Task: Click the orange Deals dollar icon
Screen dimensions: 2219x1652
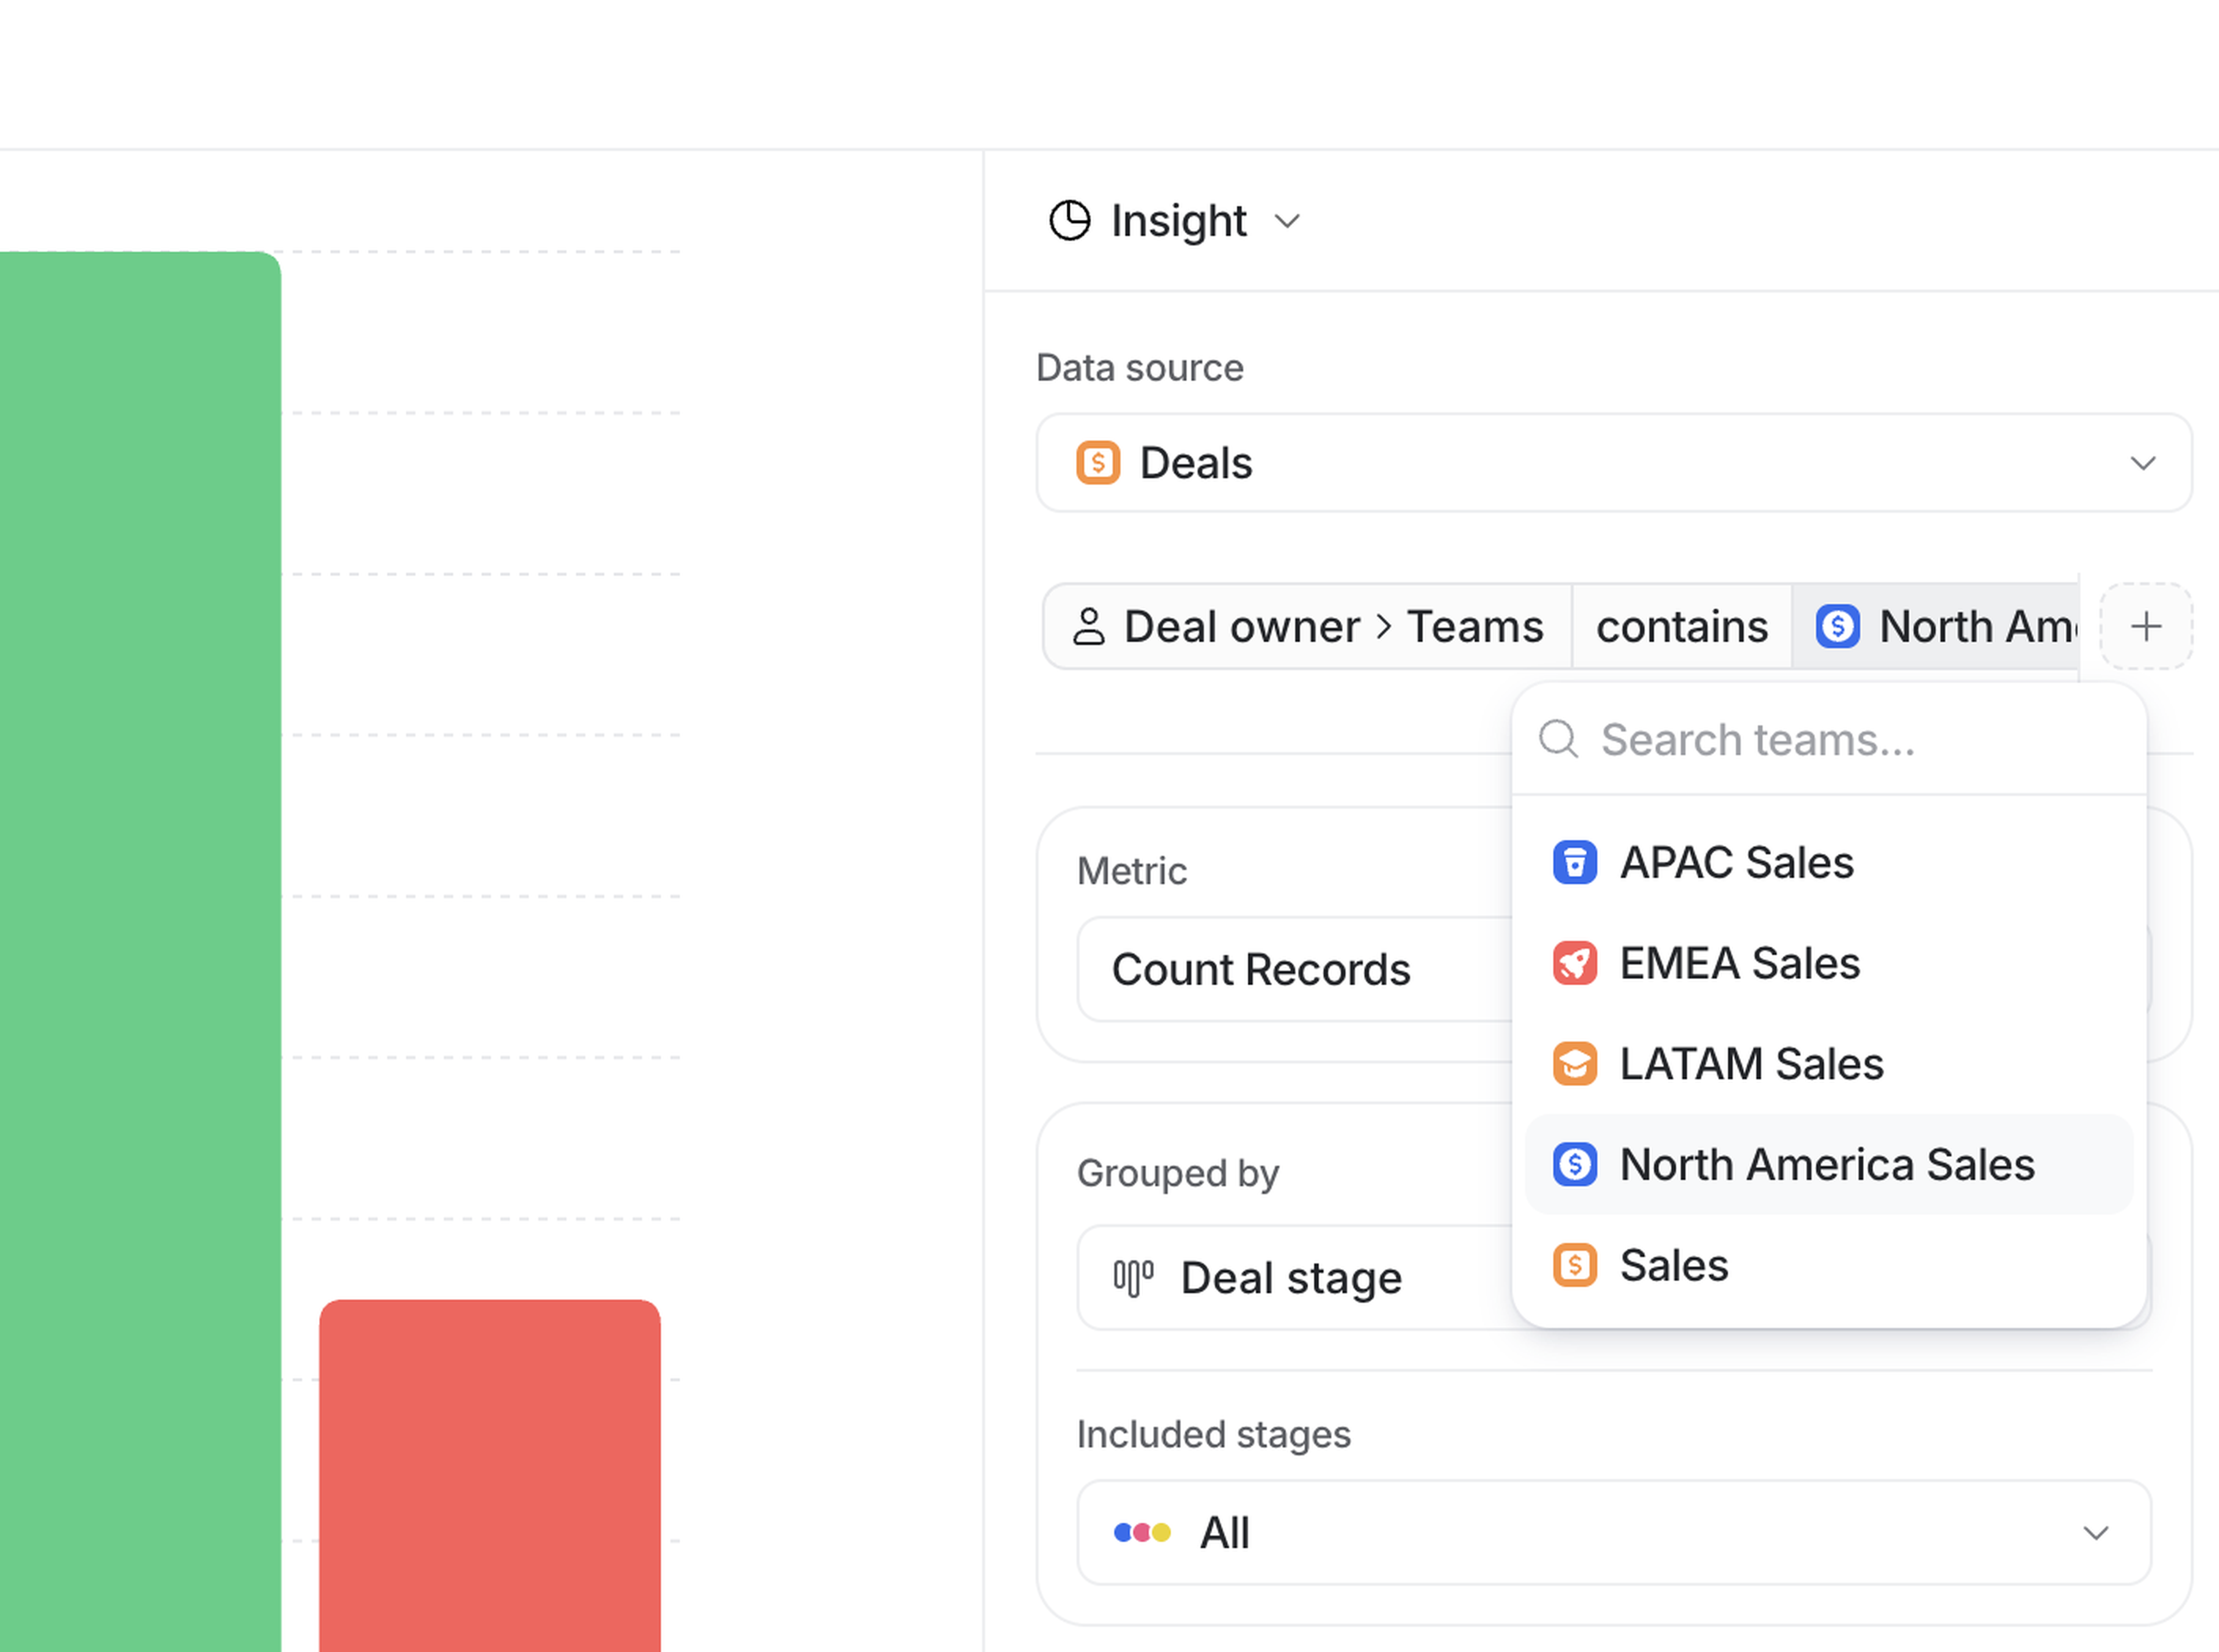Action: (x=1097, y=463)
